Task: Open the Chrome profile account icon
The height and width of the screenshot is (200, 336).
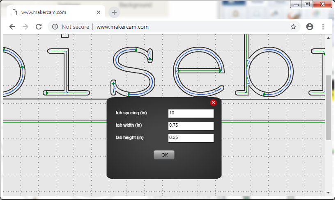Action: (310, 27)
